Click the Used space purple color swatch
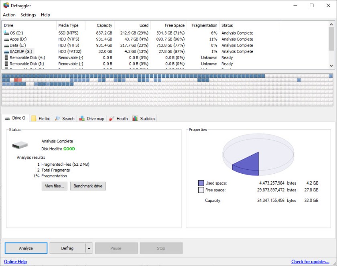Viewport: 337px width, 266px height. (x=201, y=183)
